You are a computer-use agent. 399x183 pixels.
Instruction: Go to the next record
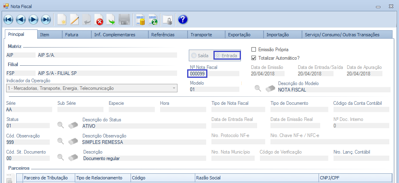pyautogui.click(x=33, y=19)
